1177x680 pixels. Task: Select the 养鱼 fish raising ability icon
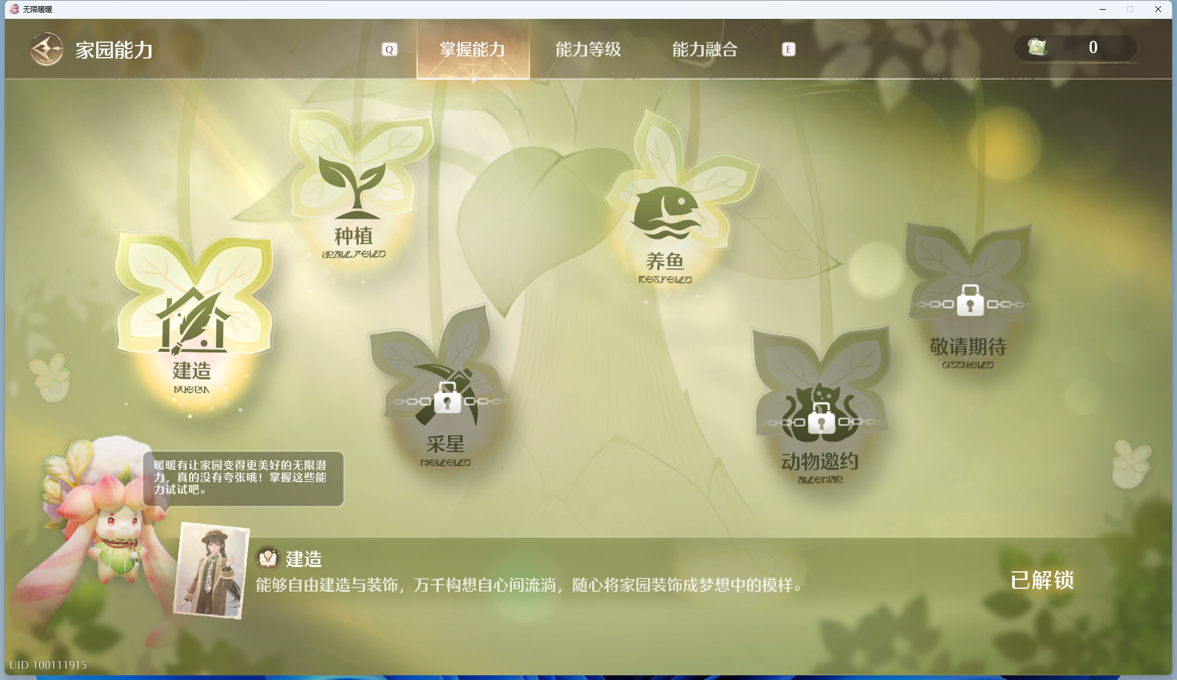click(666, 210)
